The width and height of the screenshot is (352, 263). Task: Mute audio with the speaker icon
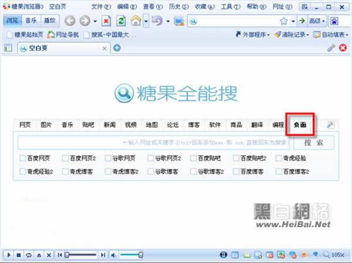tap(113, 255)
